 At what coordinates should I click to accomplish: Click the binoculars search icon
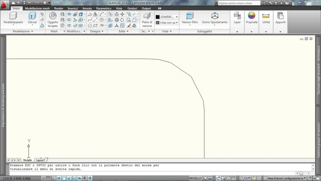point(263,3)
